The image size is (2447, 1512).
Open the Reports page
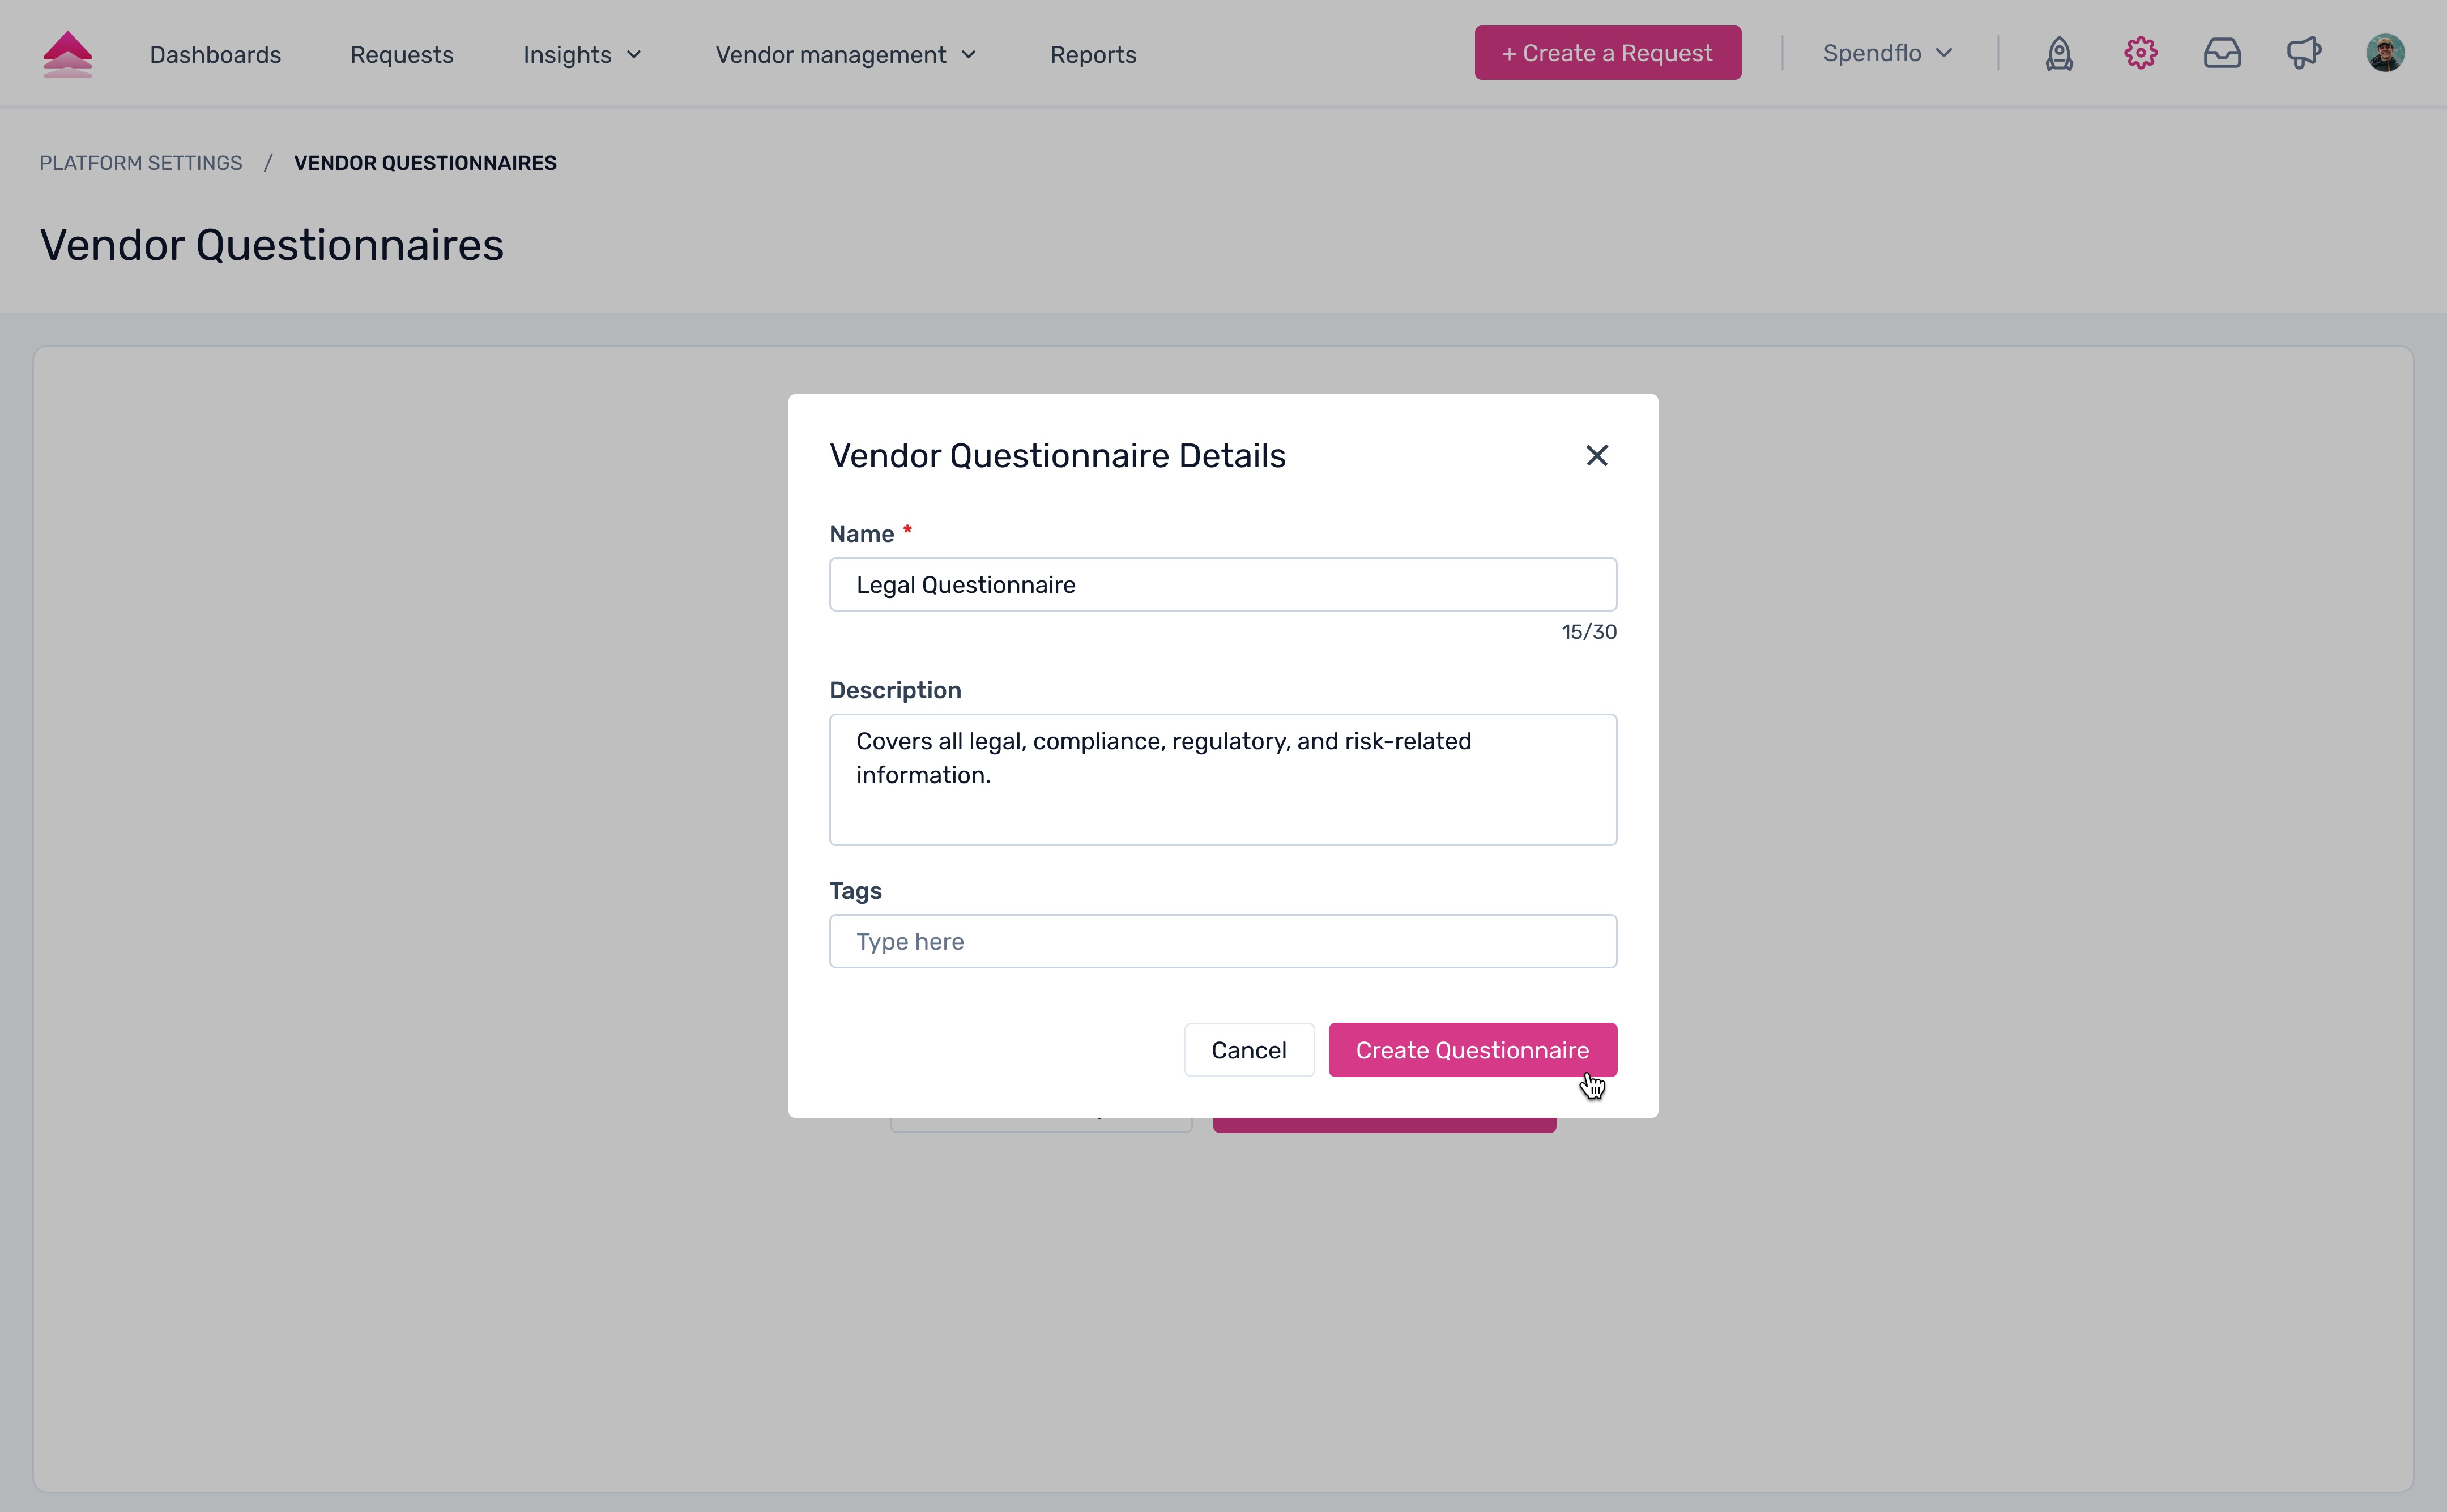pyautogui.click(x=1093, y=55)
